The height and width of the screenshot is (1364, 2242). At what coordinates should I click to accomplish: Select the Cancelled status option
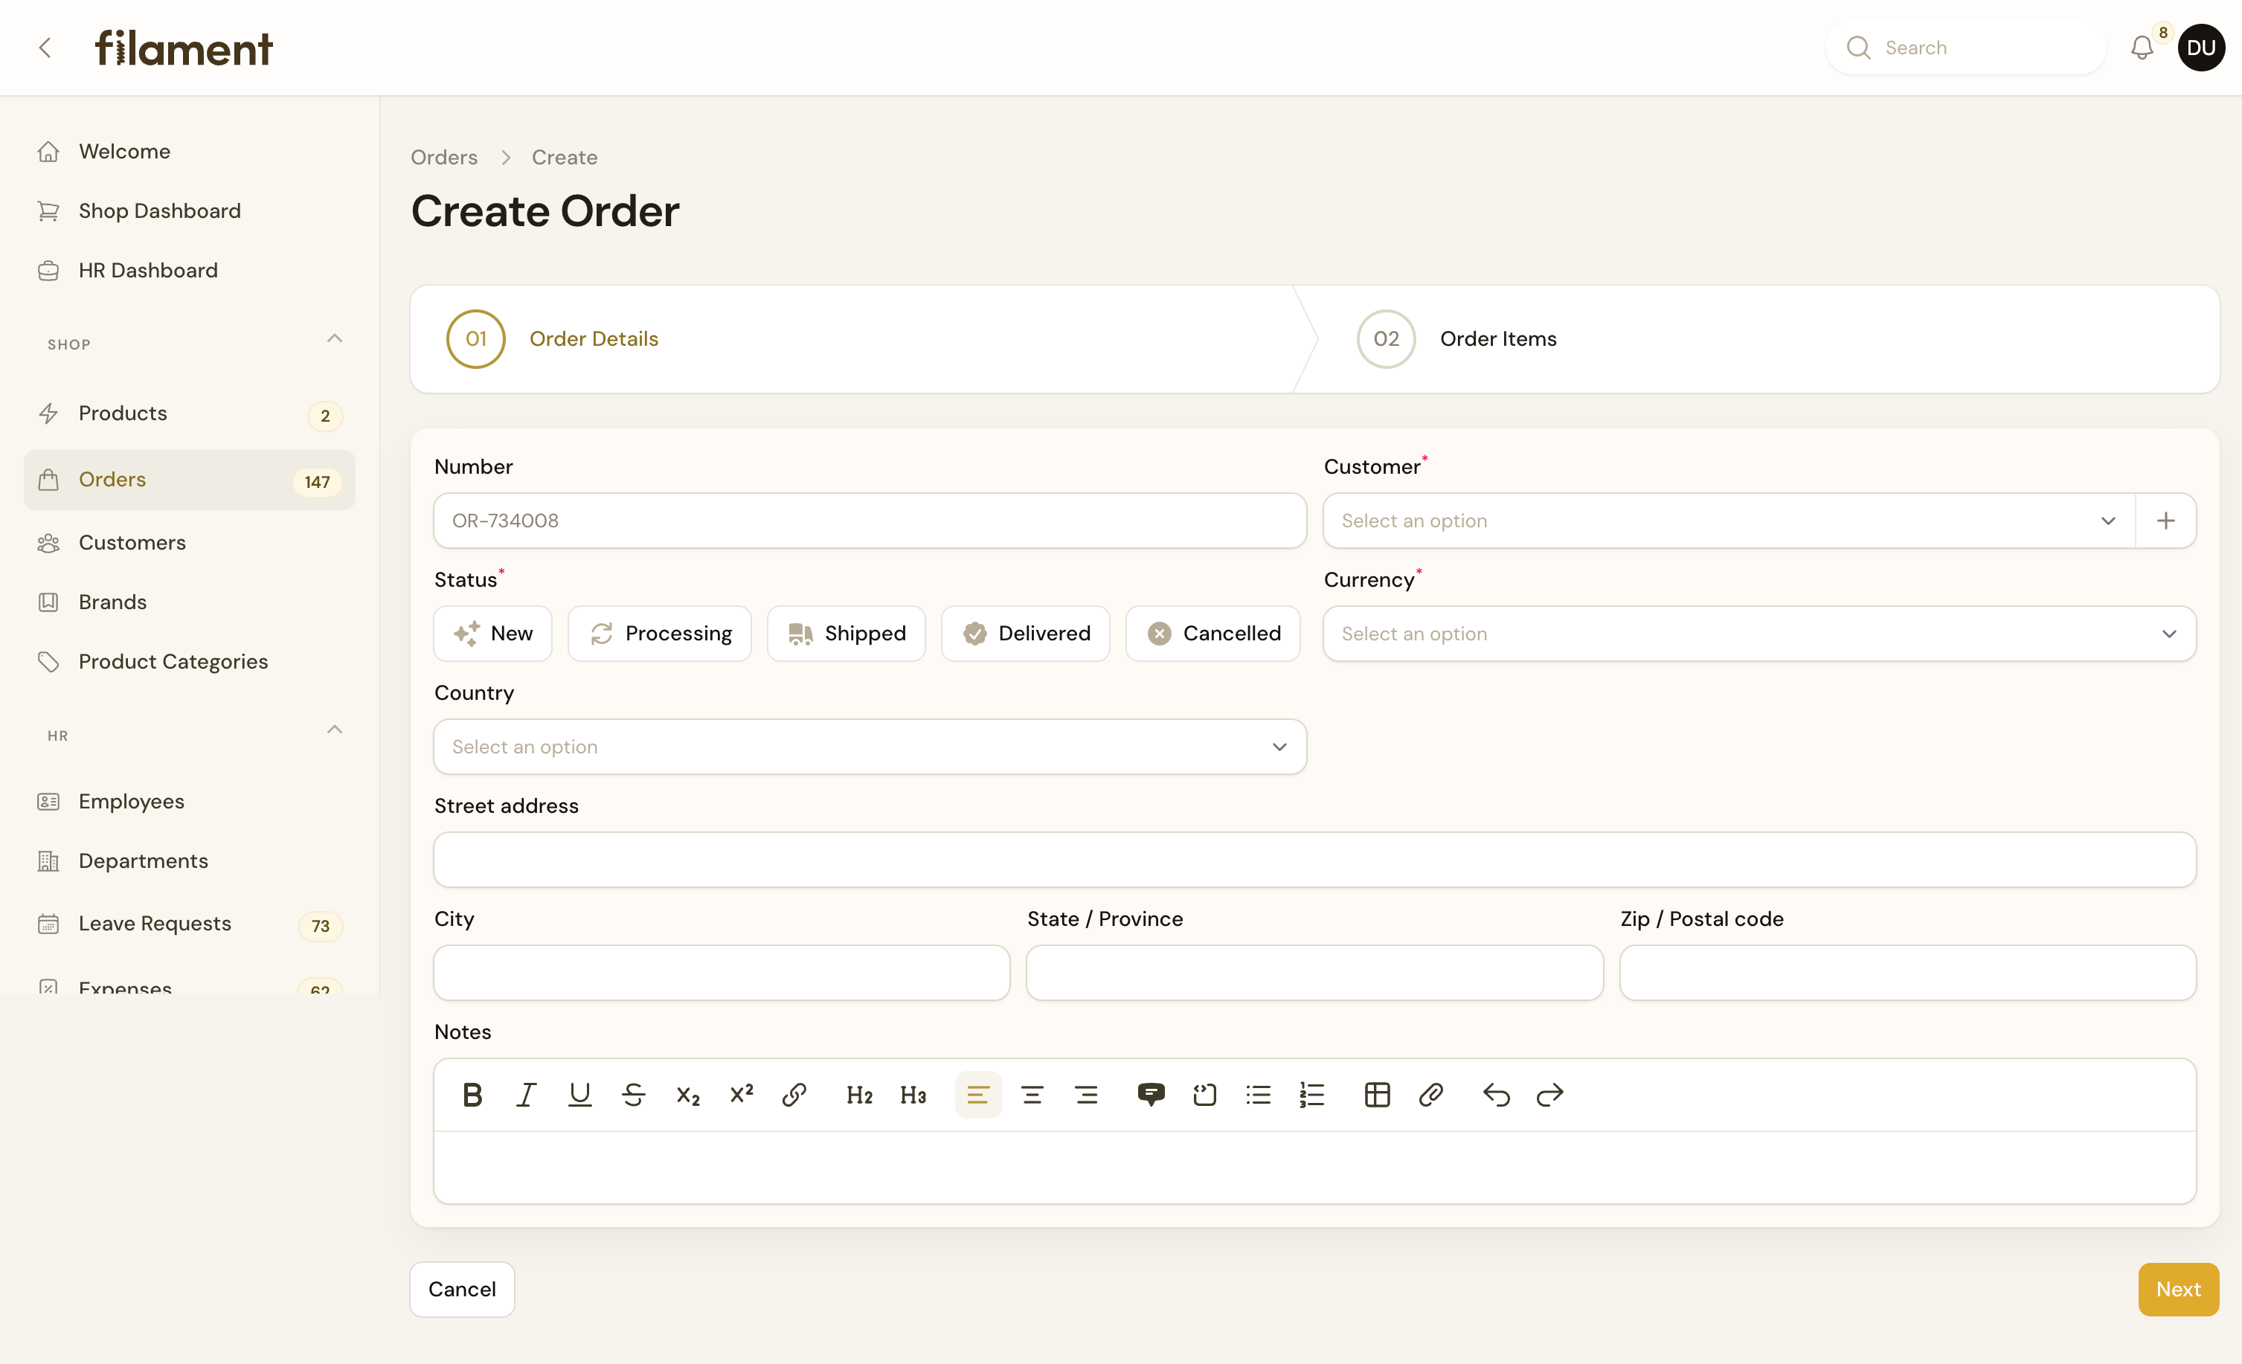pyautogui.click(x=1213, y=634)
